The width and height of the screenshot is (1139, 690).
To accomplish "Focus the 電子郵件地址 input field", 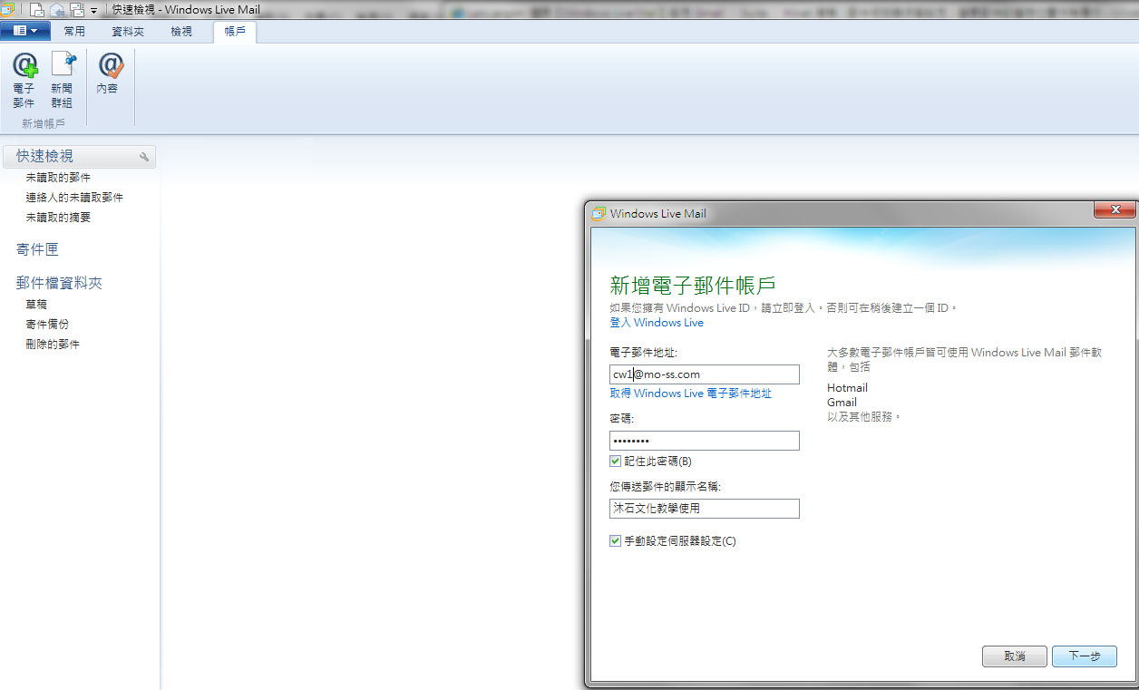I will (705, 374).
